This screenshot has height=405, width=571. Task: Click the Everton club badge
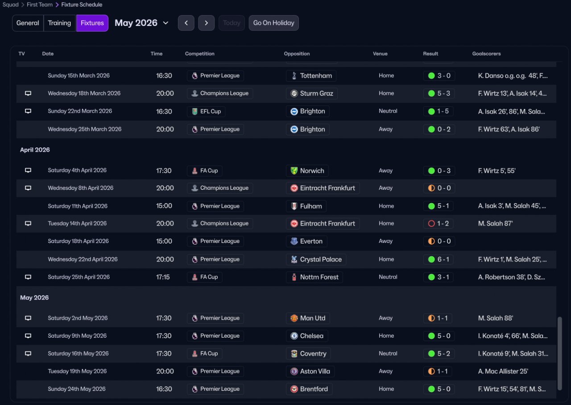click(x=294, y=241)
